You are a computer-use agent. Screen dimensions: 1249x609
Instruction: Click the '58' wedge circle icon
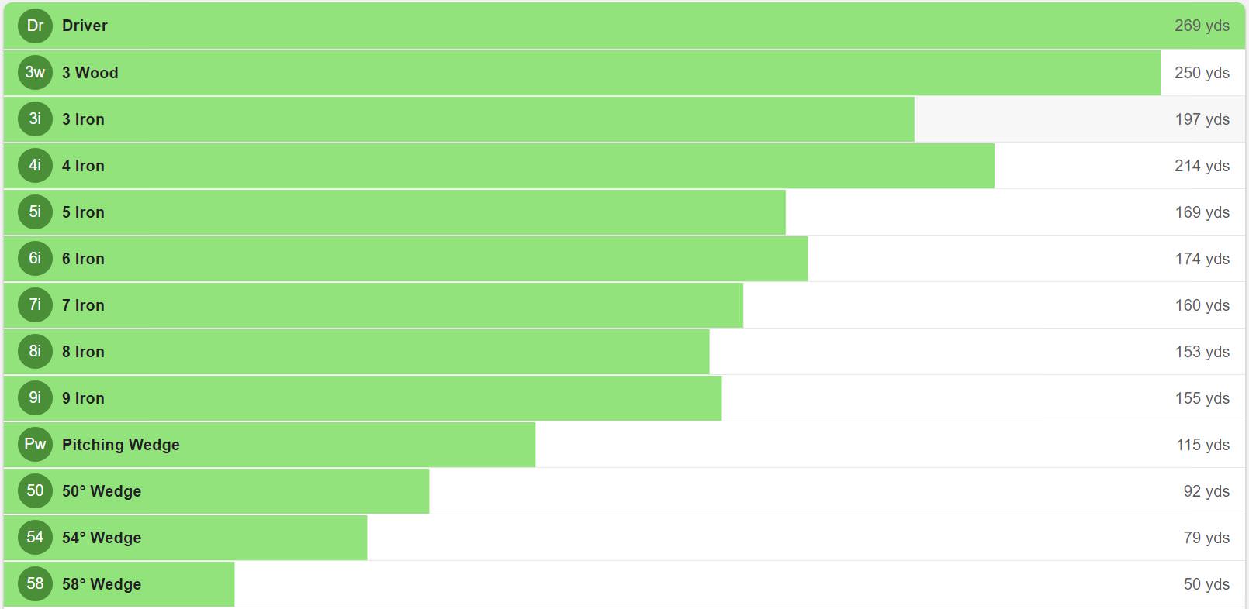pyautogui.click(x=35, y=583)
